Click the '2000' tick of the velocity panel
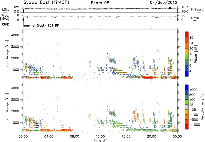 [x=15, y=111]
